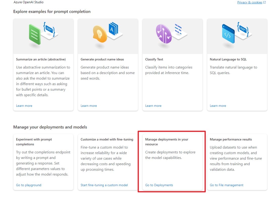Screen dimensions: 272x197
Task: Click the purple Classify Text icon
Action: click(x=163, y=34)
